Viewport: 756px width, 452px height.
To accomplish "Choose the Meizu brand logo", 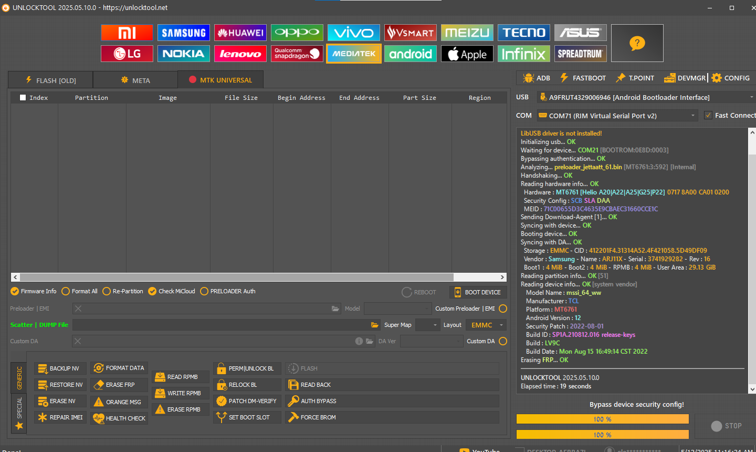I will tap(467, 33).
